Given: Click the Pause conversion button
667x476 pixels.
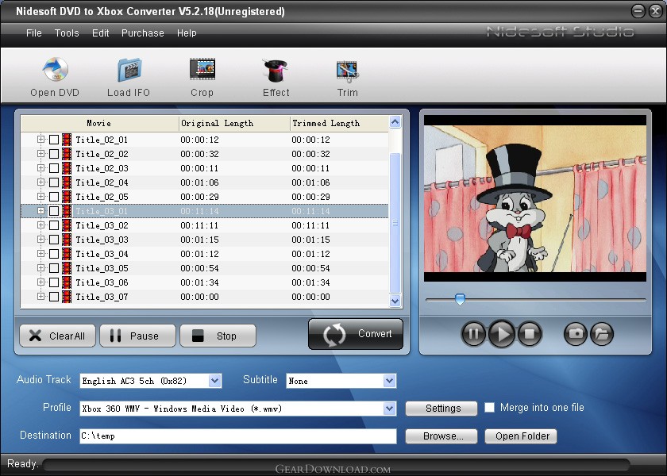Looking at the screenshot, I should click(137, 336).
